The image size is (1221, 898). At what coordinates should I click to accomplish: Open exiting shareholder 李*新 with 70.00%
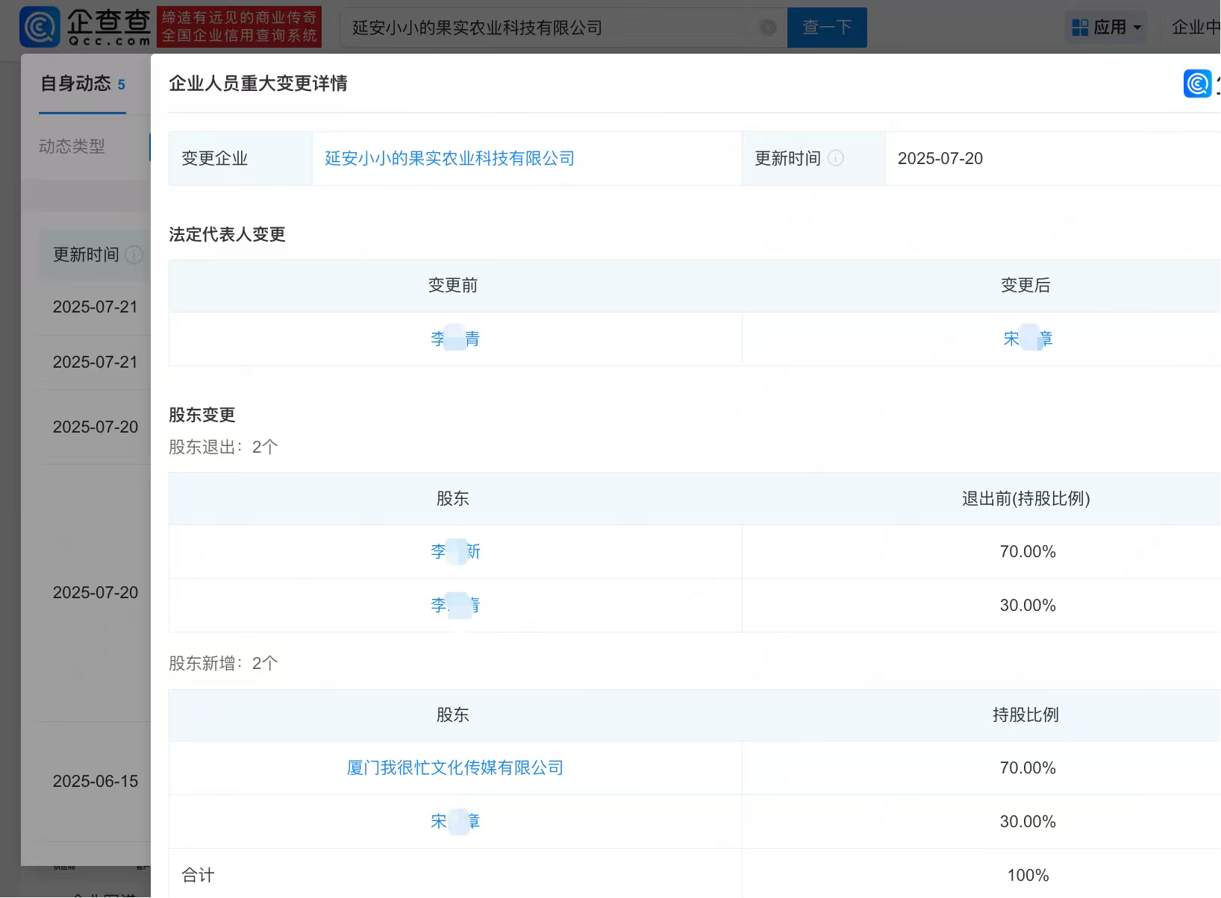[x=455, y=551]
